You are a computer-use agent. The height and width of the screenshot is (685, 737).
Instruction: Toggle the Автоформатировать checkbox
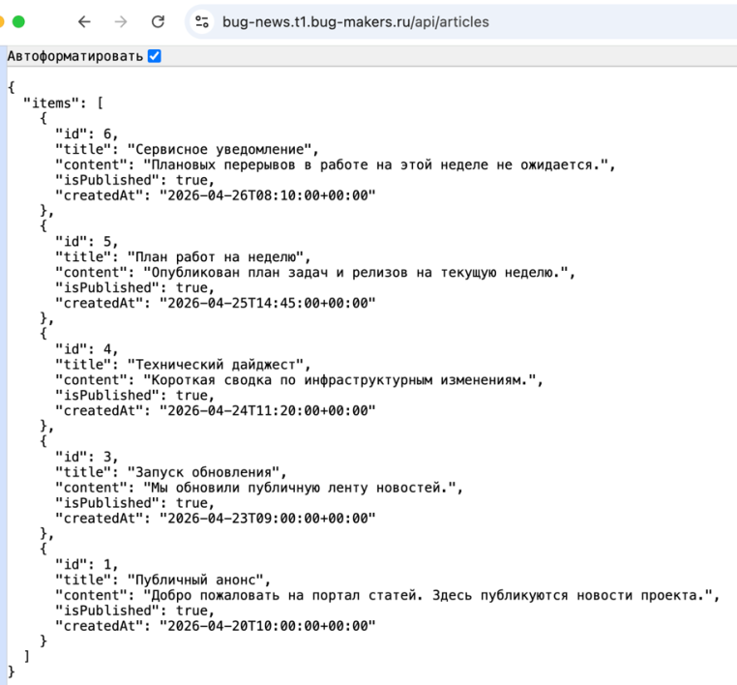point(154,56)
